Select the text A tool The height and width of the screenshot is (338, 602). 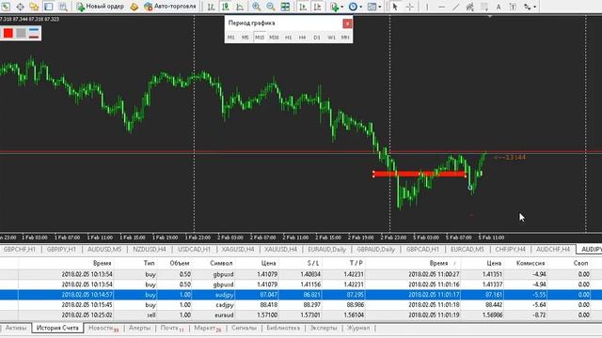[499, 7]
